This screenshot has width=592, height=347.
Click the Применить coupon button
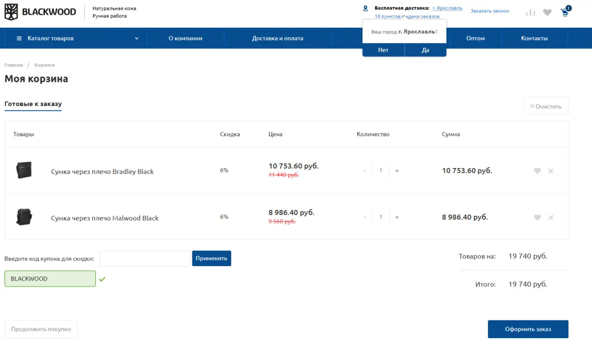pos(212,258)
